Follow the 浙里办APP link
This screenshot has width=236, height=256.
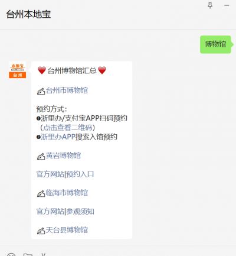[x=57, y=137]
